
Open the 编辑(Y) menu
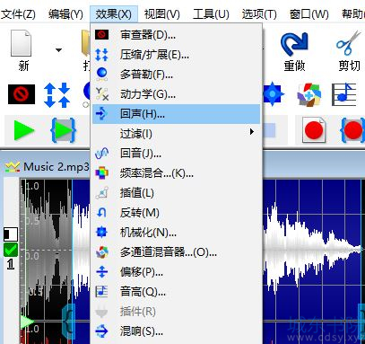click(x=65, y=14)
